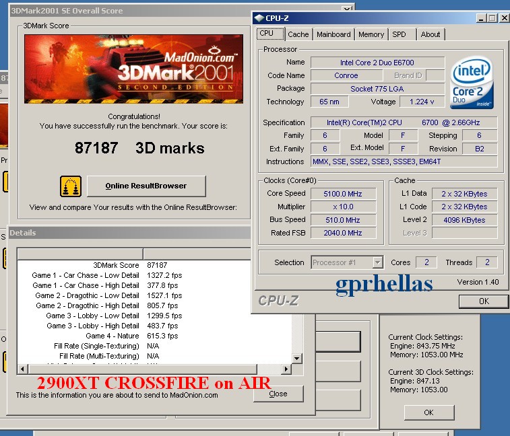Open the SPD tab
The image size is (510, 436).
(x=399, y=34)
